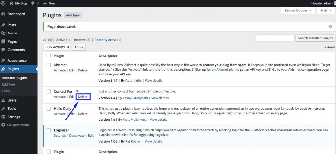This screenshot has height=154, width=336.
Task: Click the Tools wrench icon
Action: point(3,109)
